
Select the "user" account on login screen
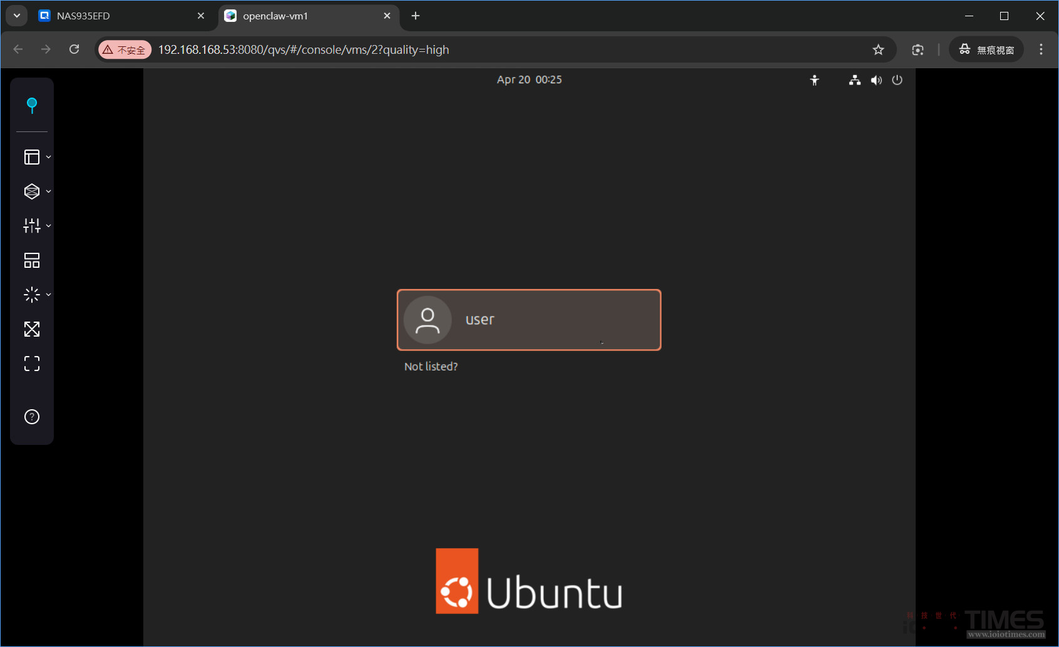tap(529, 320)
